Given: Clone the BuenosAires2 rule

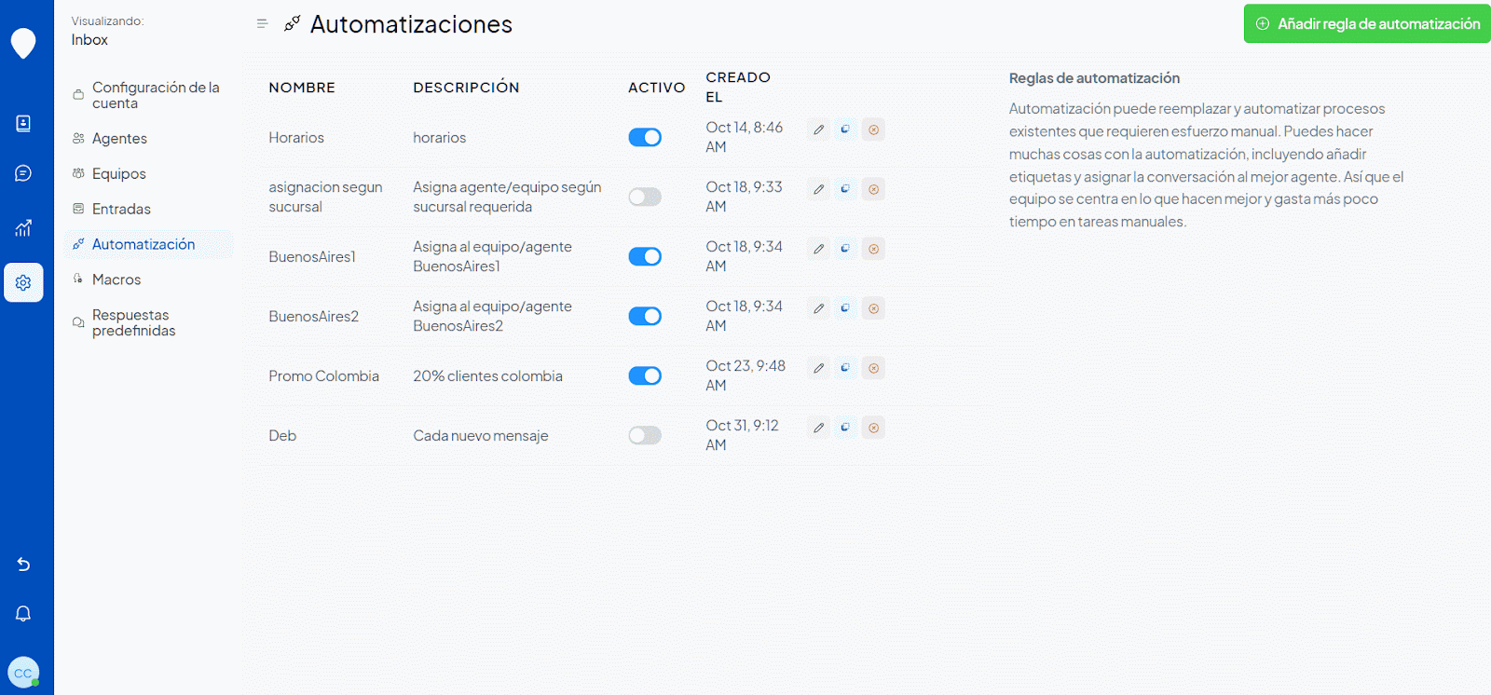Looking at the screenshot, I should [845, 308].
